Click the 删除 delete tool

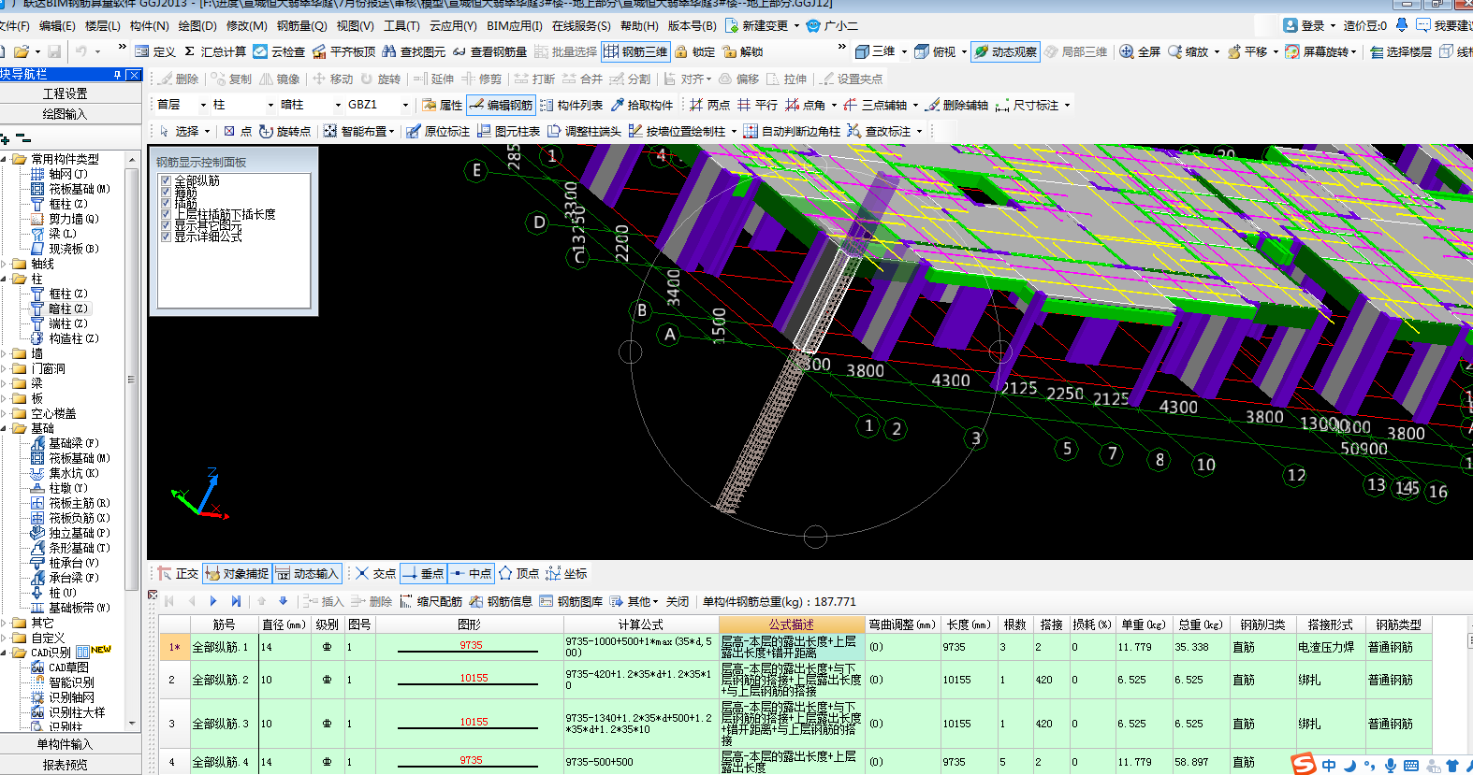click(178, 79)
